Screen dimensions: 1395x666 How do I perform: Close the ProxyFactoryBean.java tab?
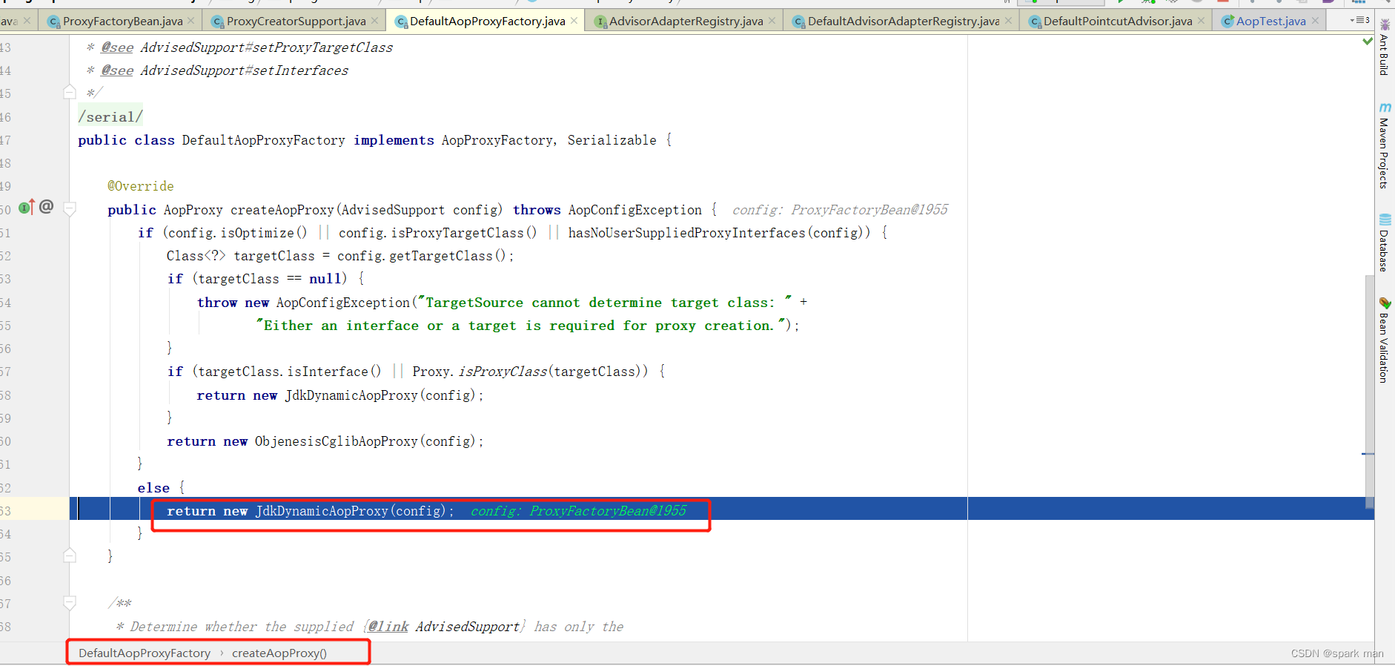[x=191, y=21]
